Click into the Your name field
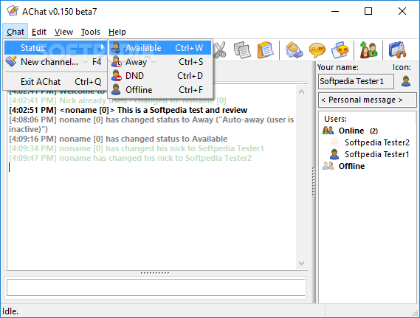The width and height of the screenshot is (420, 318). coord(356,81)
